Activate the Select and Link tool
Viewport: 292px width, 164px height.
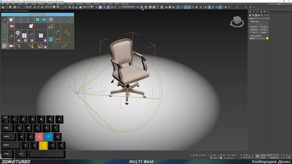coord(35,7)
